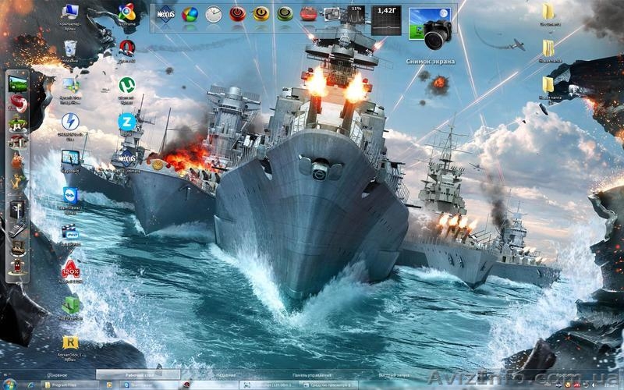
Task: Click the Windows Start button
Action: point(11,385)
